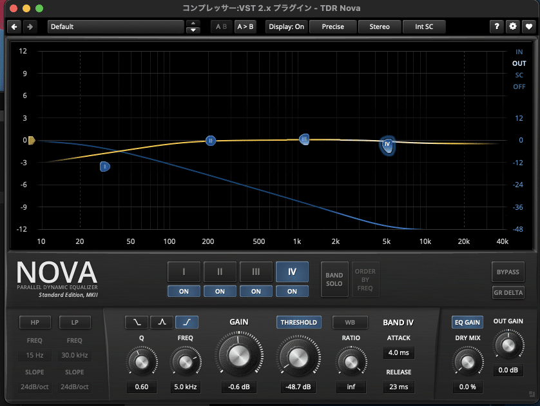Viewport: 540px width, 406px height.
Task: Select IN analyzer mode
Action: (519, 52)
